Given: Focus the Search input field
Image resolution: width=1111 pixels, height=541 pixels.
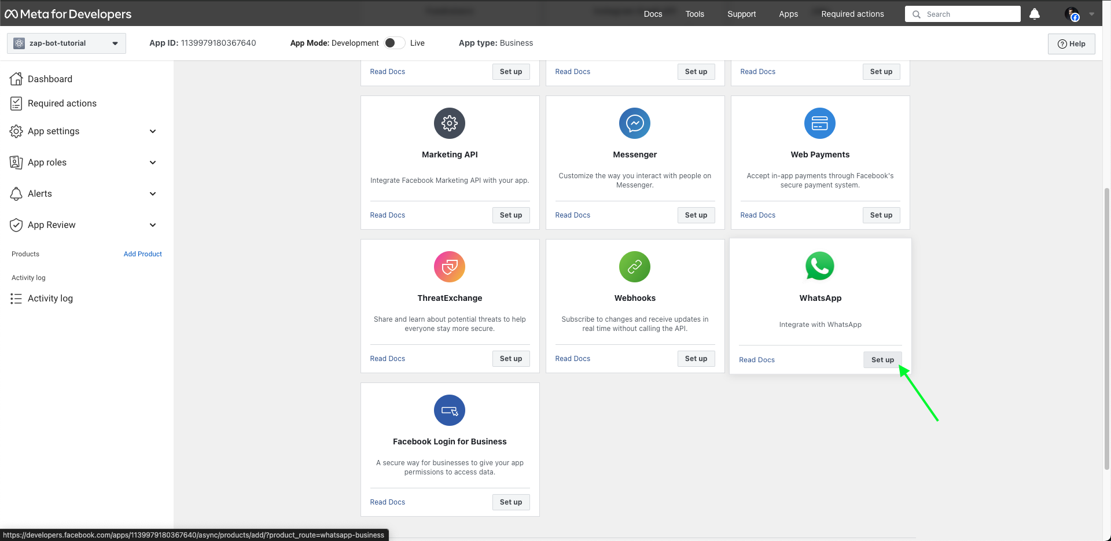Looking at the screenshot, I should [962, 14].
